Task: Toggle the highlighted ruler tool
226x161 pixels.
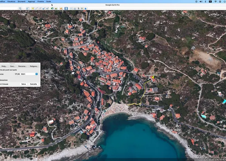Action: pos(66,8)
